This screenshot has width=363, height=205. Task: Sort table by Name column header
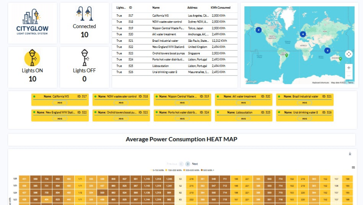156,8
